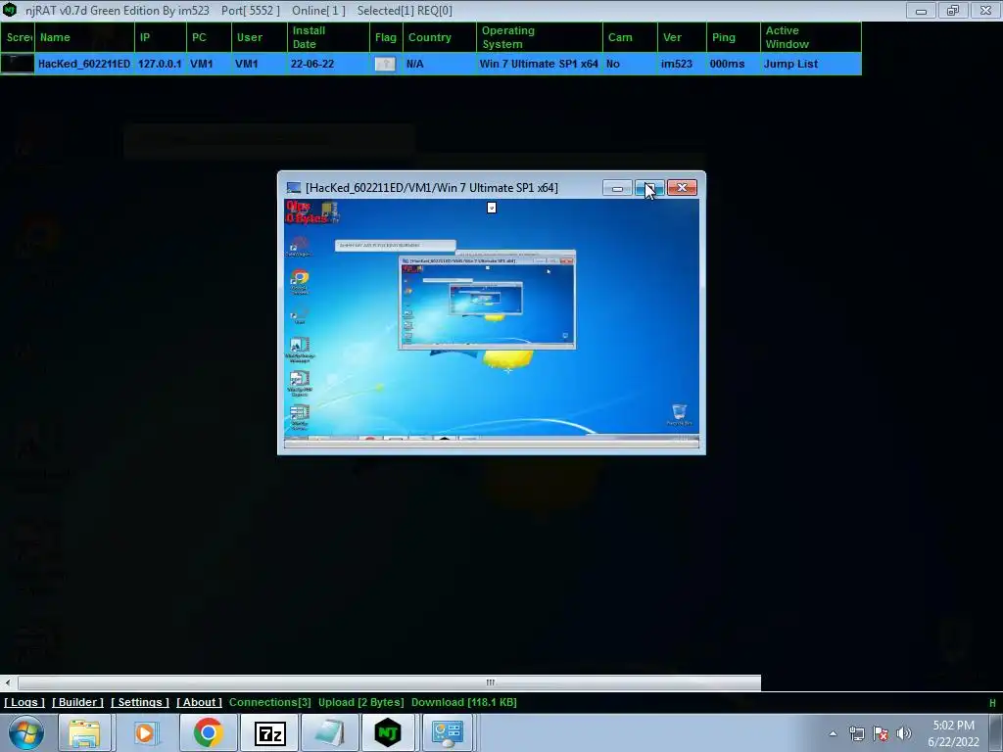Click the Flag column header
Viewport: 1003px width, 752px height.
[386, 37]
